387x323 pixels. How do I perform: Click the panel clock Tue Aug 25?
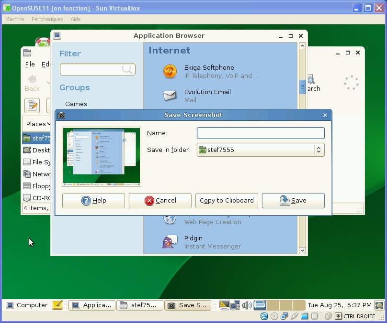tap(340, 305)
